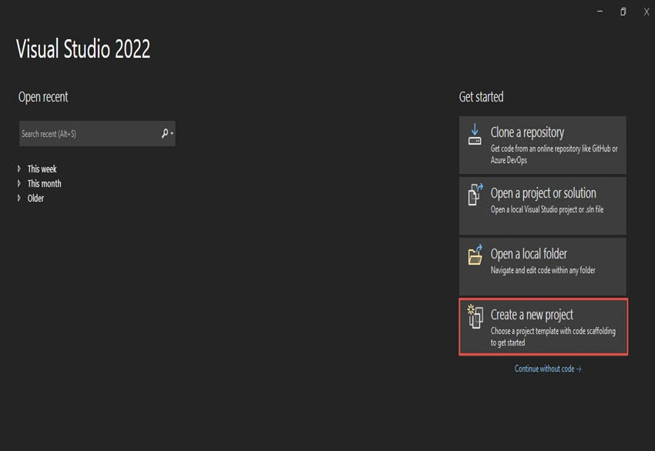Choose Open a project or solution
This screenshot has height=451, width=655.
[542, 205]
